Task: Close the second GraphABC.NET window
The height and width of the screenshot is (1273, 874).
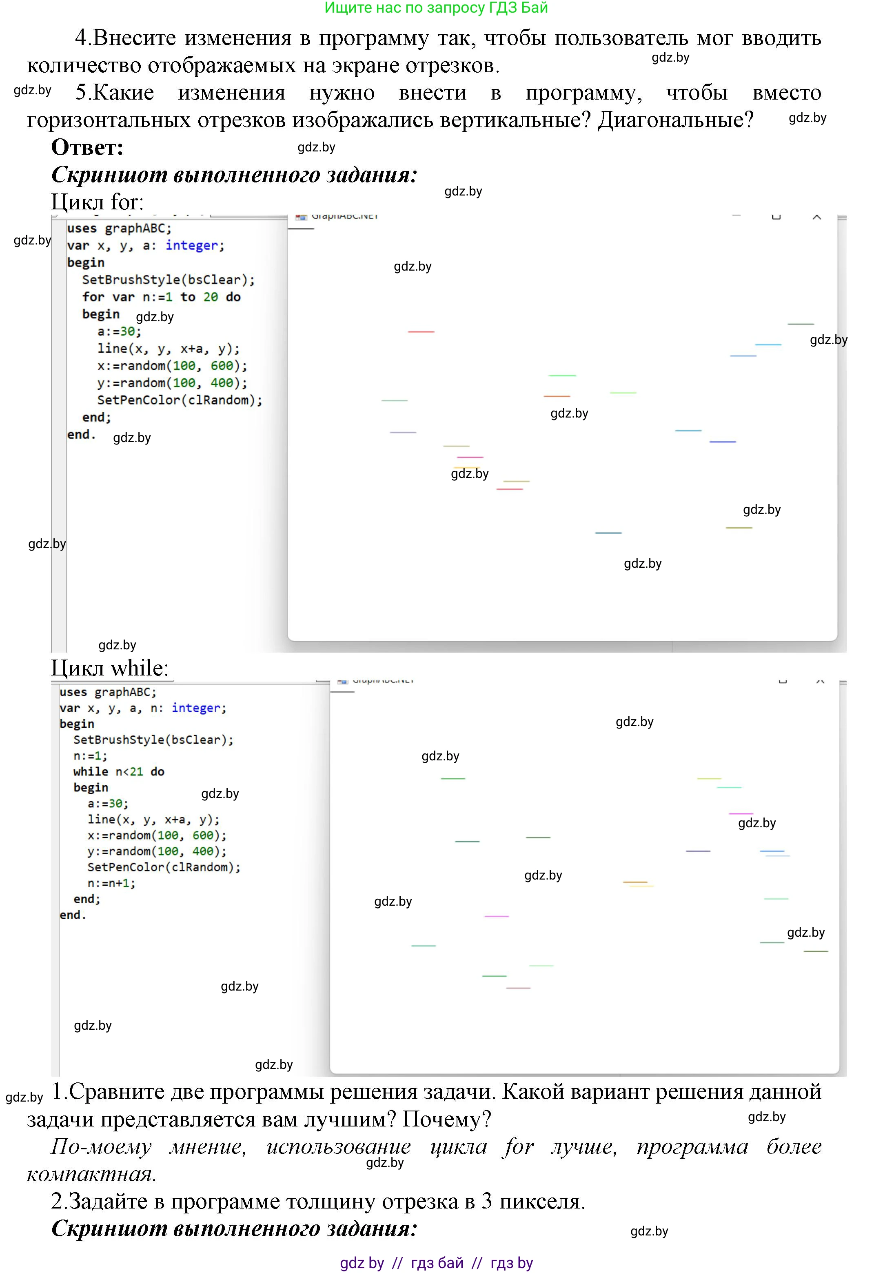Action: coord(820,682)
